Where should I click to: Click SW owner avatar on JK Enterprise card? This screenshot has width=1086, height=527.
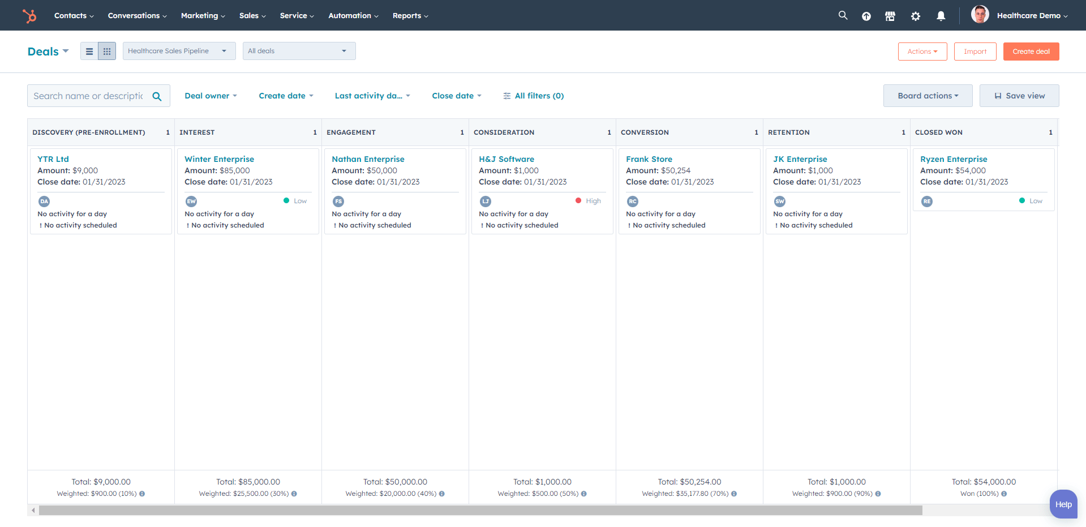780,202
